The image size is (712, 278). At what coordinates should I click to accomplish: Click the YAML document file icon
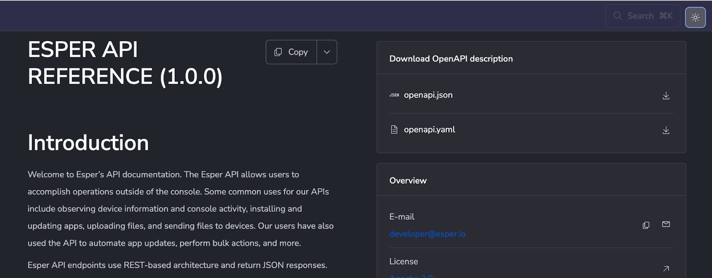pyautogui.click(x=394, y=130)
